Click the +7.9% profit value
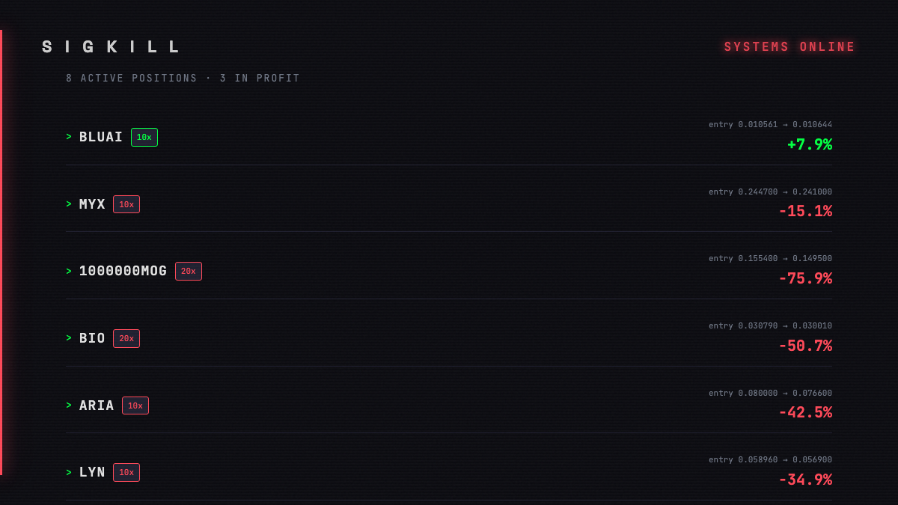This screenshot has height=505, width=898. point(810,144)
